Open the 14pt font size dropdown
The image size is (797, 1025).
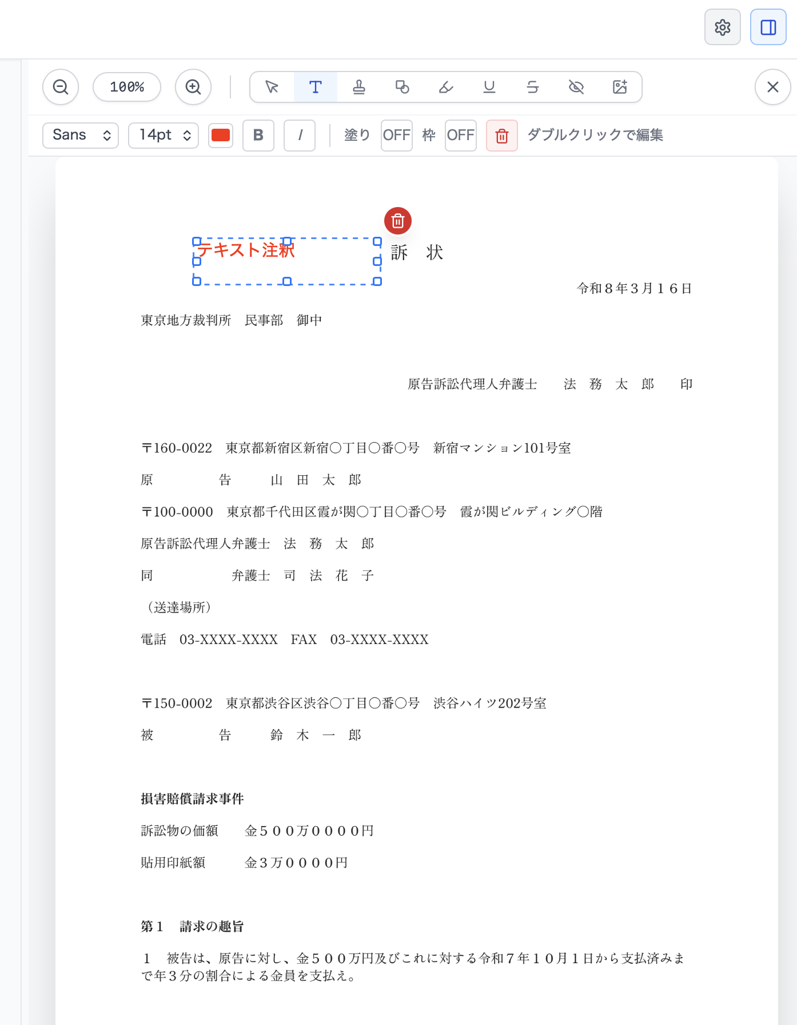(x=164, y=135)
